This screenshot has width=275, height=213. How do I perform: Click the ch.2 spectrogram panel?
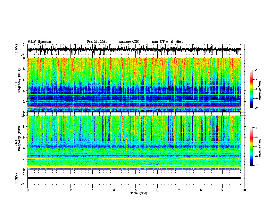134,143
